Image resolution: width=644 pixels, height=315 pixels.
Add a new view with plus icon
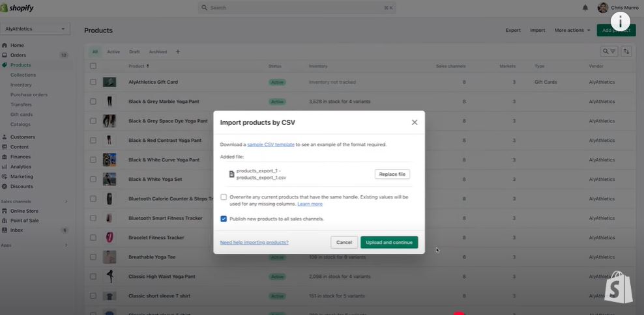[178, 51]
